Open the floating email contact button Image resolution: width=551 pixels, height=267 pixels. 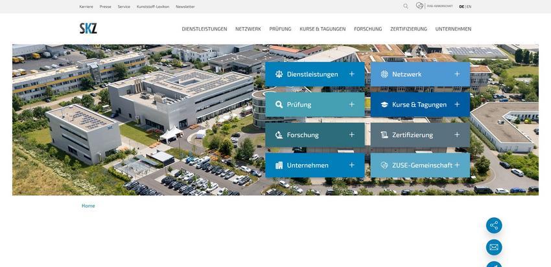coord(494,248)
